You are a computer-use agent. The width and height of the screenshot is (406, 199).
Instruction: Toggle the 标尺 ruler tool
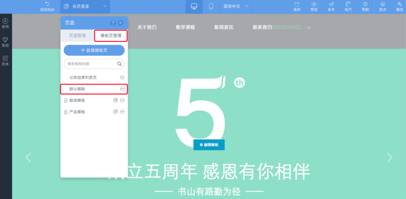pyautogui.click(x=348, y=4)
